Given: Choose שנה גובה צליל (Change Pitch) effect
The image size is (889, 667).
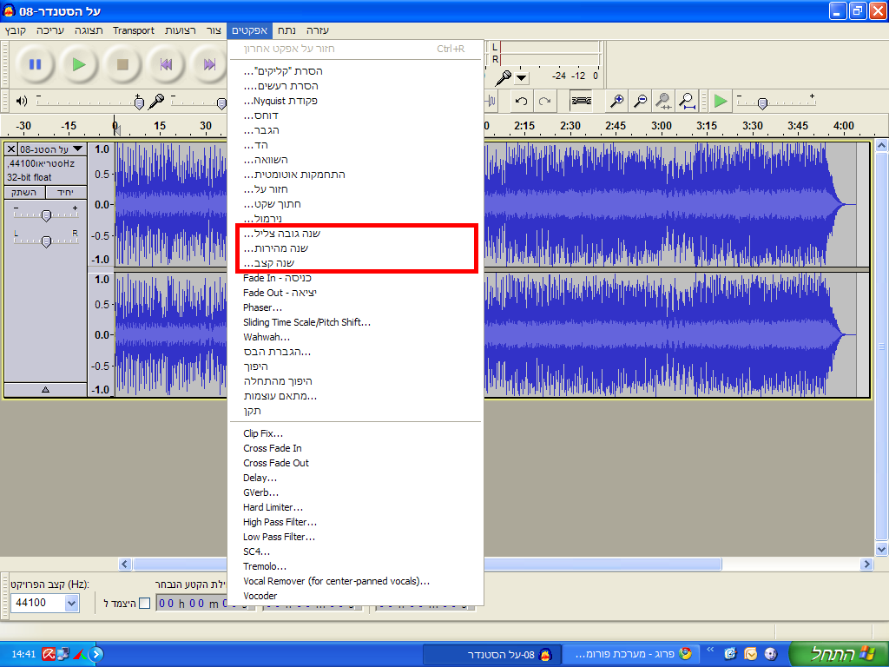Looking at the screenshot, I should (355, 234).
